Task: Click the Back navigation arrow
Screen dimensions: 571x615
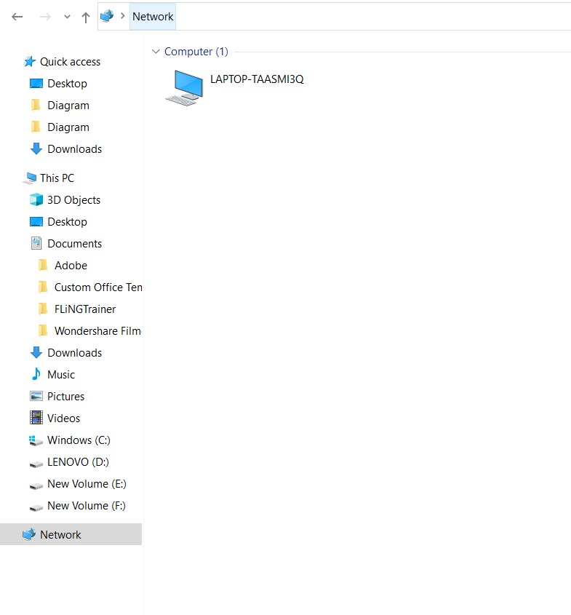Action: [17, 16]
